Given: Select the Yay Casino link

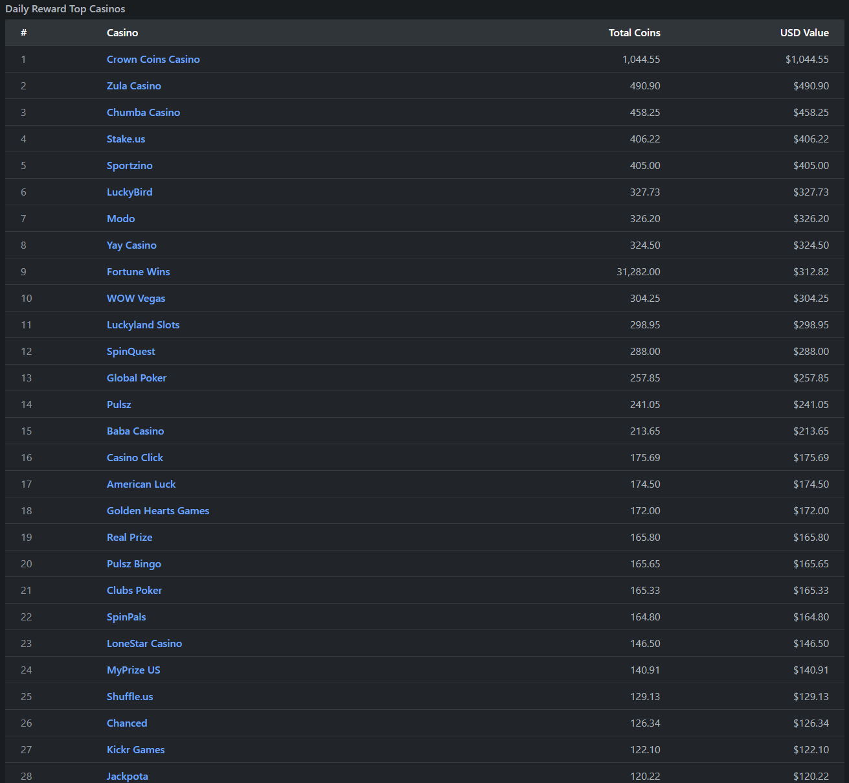Looking at the screenshot, I should coord(131,245).
